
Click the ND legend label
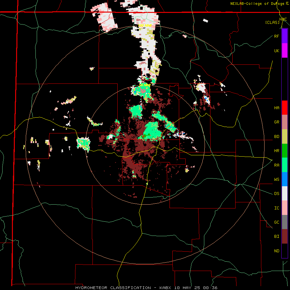point(276,251)
